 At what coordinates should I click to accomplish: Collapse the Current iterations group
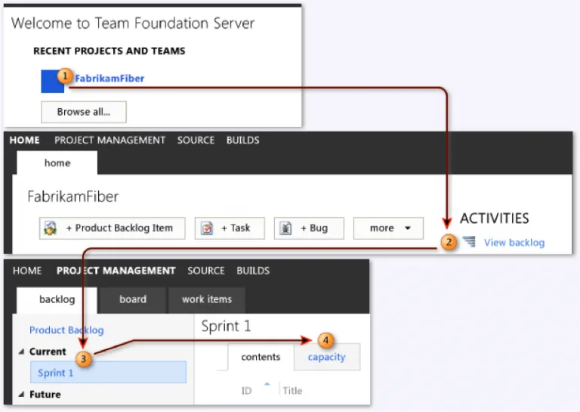coord(21,352)
